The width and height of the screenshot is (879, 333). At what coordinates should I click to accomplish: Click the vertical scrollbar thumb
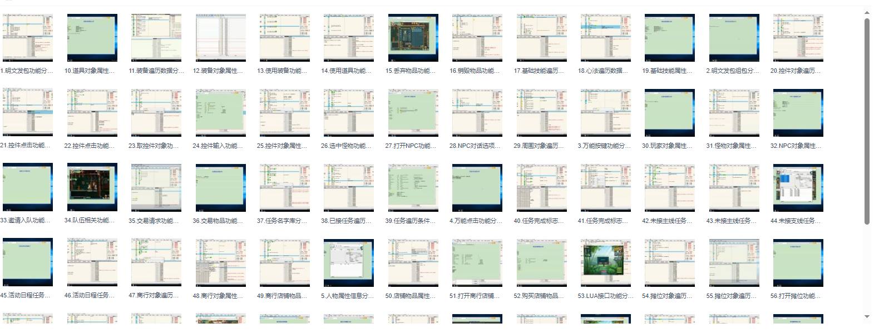(x=867, y=121)
